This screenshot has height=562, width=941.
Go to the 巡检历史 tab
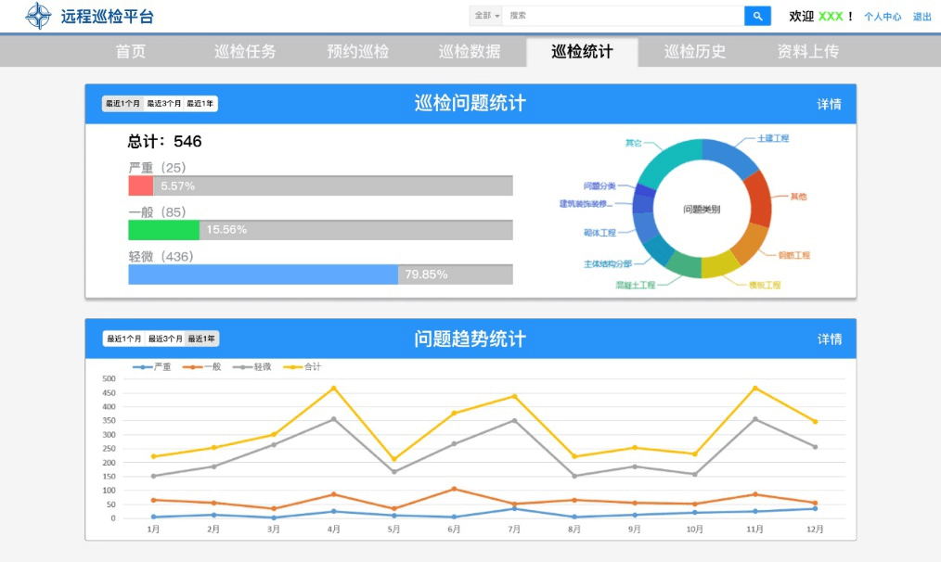pyautogui.click(x=694, y=52)
